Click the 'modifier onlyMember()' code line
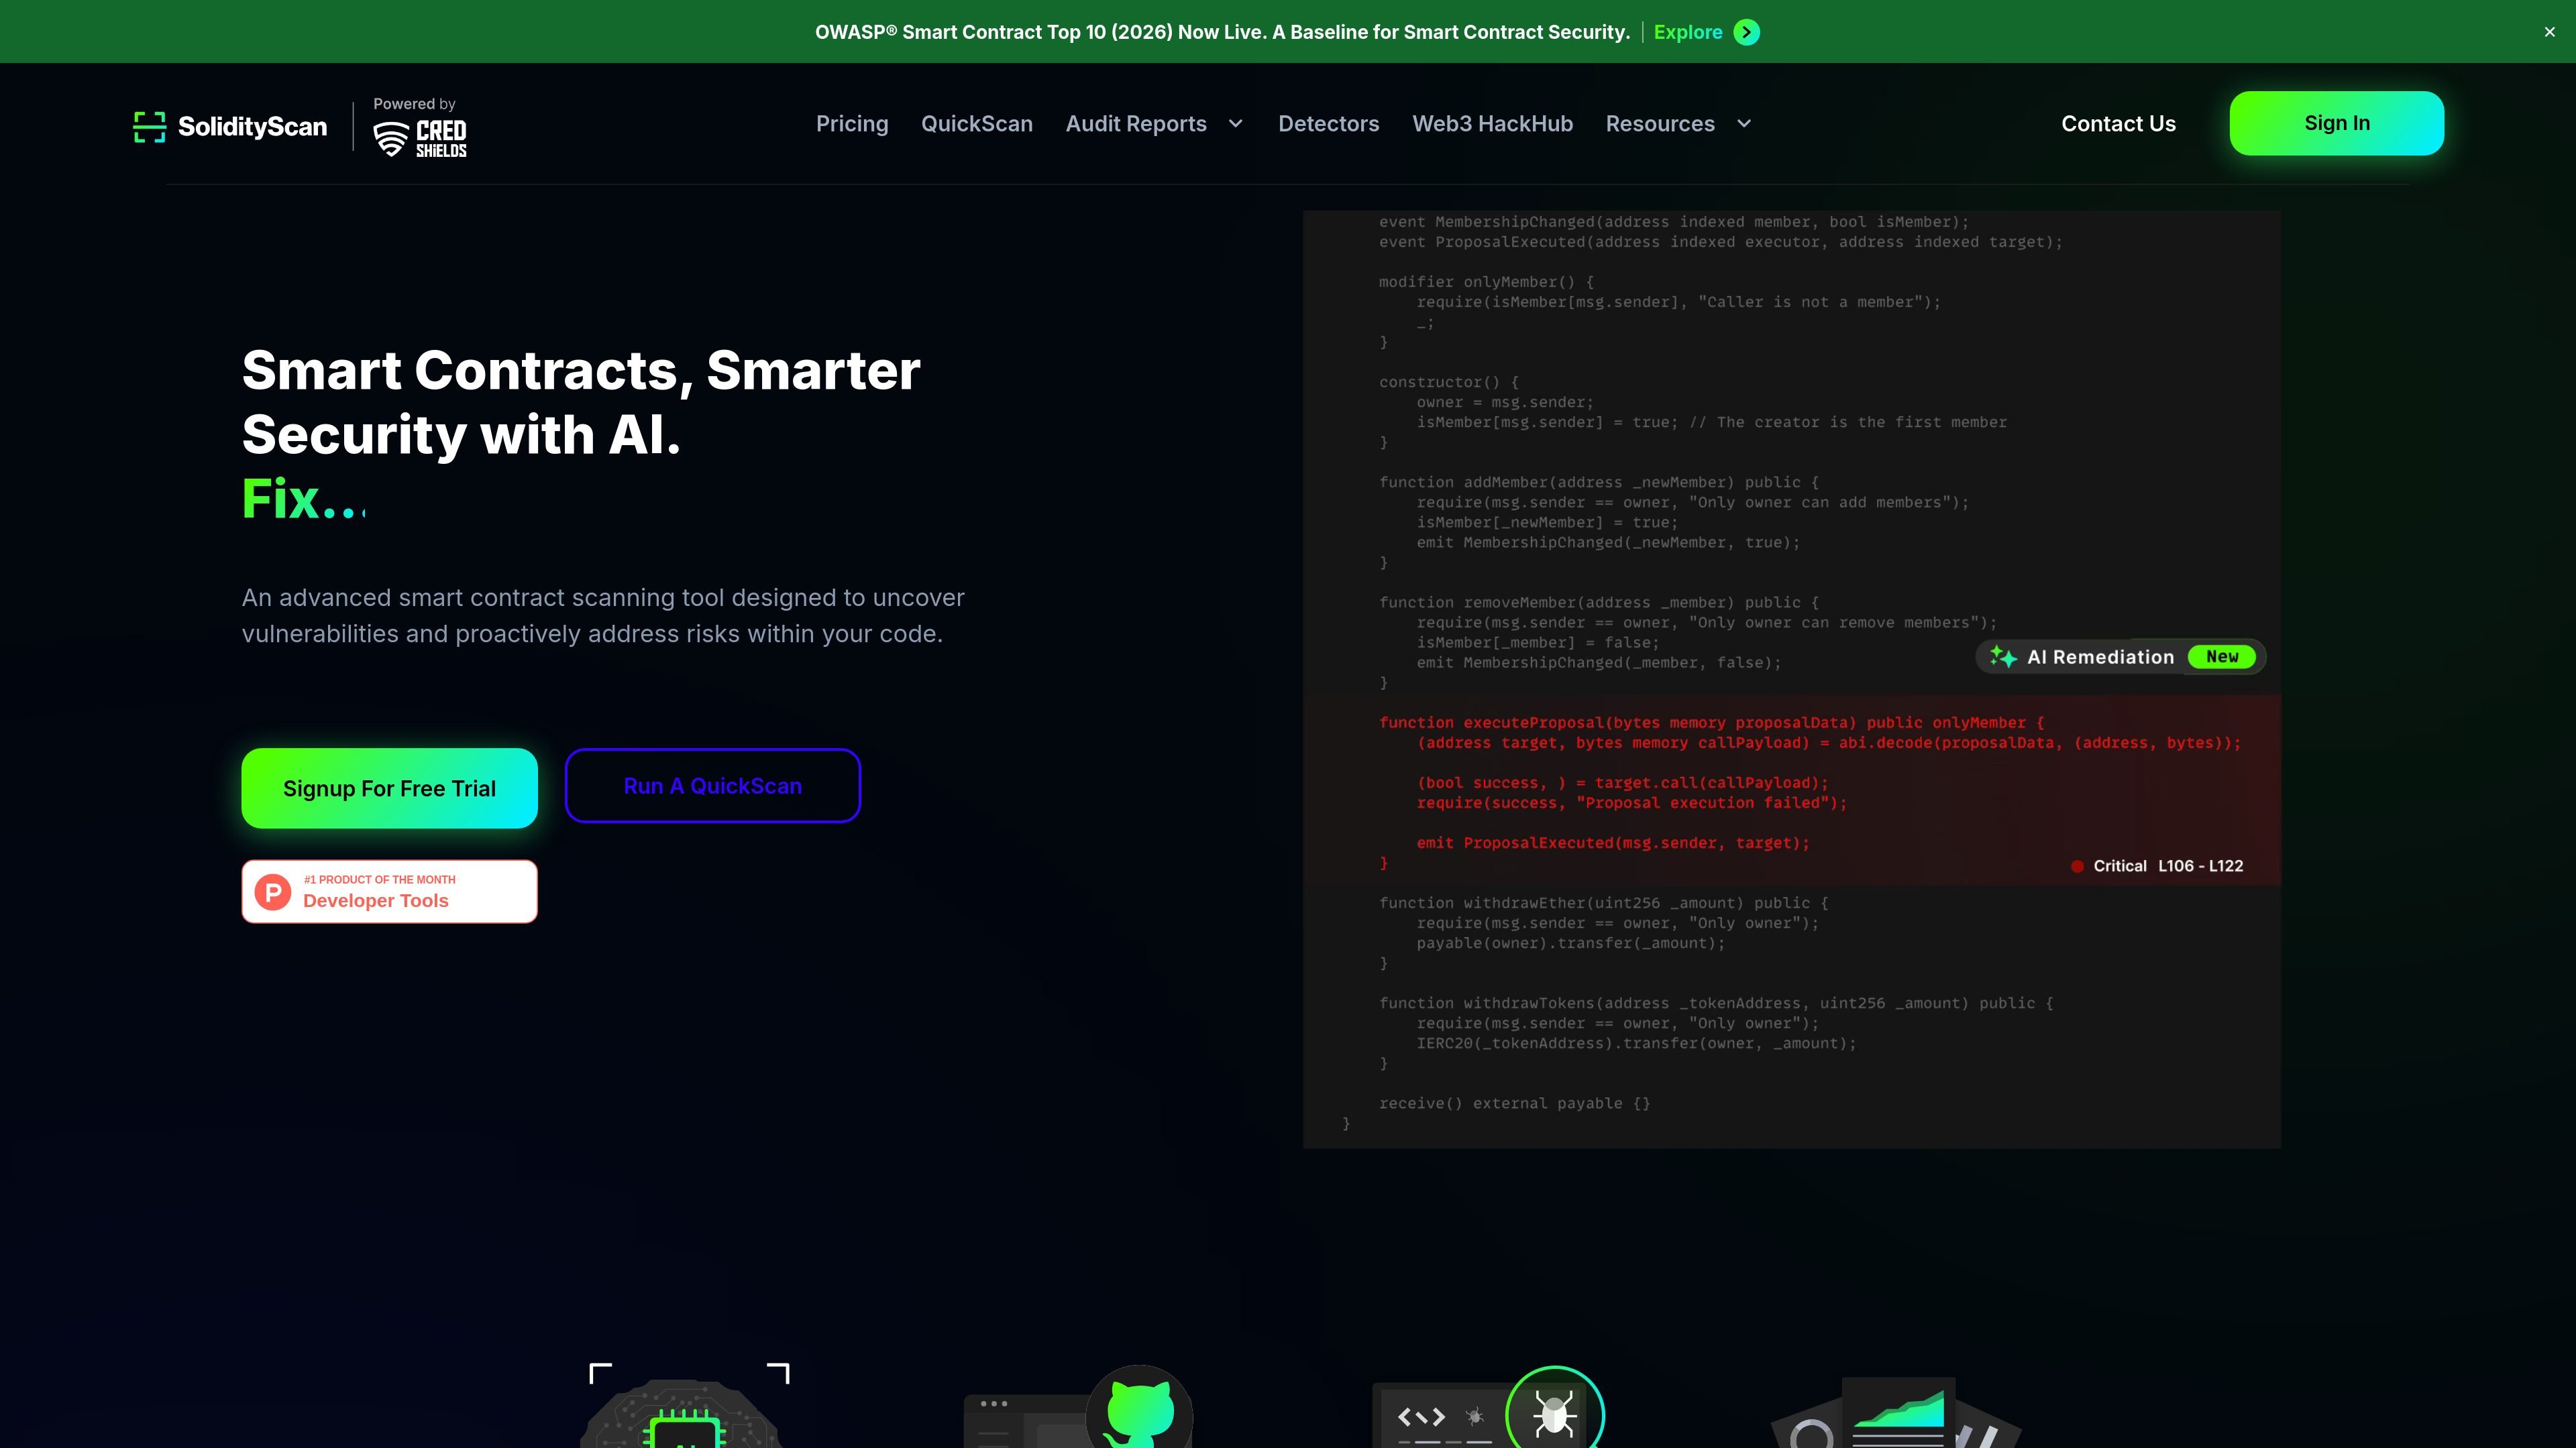 point(1487,282)
